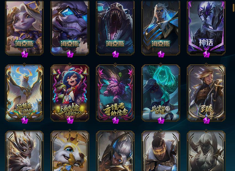Select the 逐梦者的初心 Annie skin card
The width and height of the screenshot is (235, 171).
(x=70, y=93)
